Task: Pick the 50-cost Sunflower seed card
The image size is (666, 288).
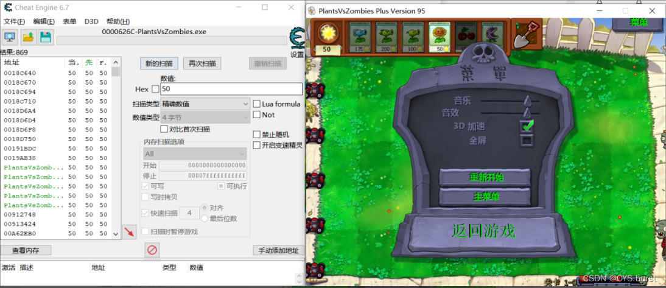Action: 439,37
